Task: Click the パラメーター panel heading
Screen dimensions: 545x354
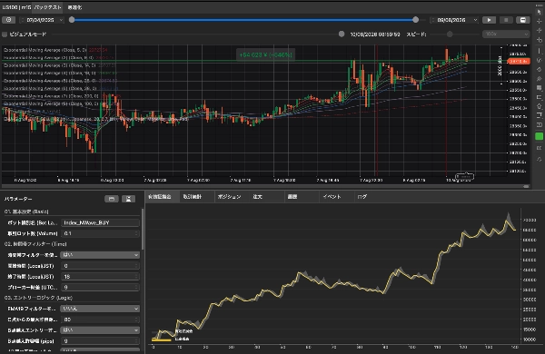Action: [18, 199]
